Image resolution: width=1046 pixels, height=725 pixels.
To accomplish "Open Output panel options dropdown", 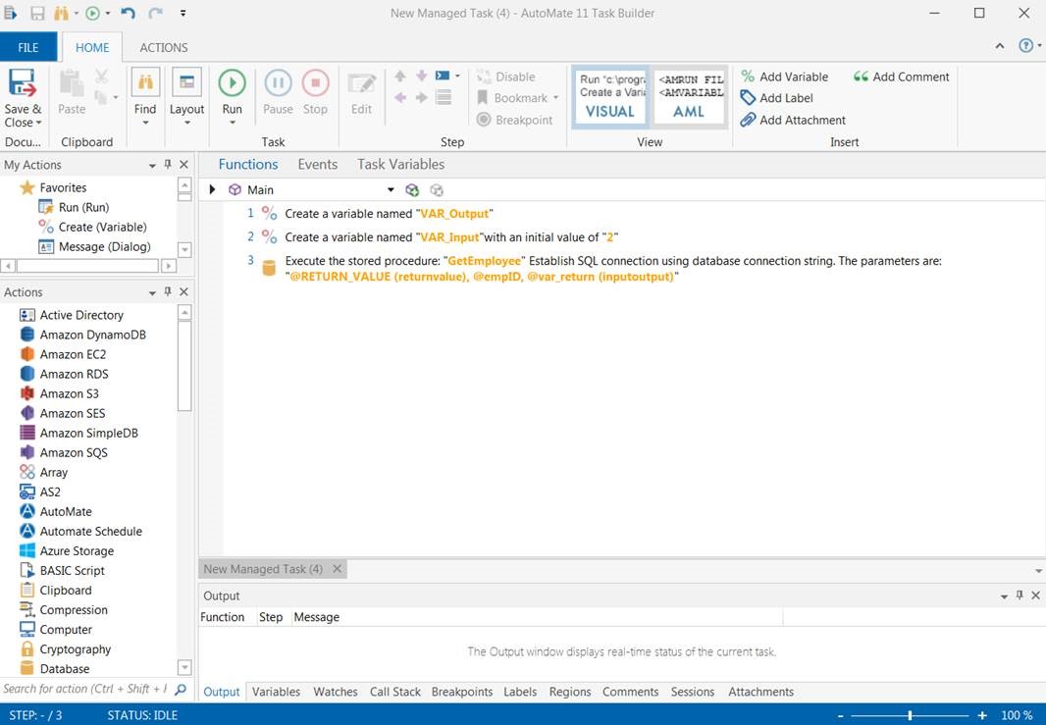I will [1004, 596].
